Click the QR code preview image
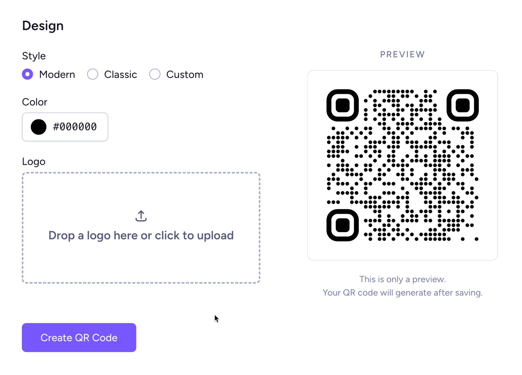Image resolution: width=522 pixels, height=375 pixels. [x=402, y=164]
